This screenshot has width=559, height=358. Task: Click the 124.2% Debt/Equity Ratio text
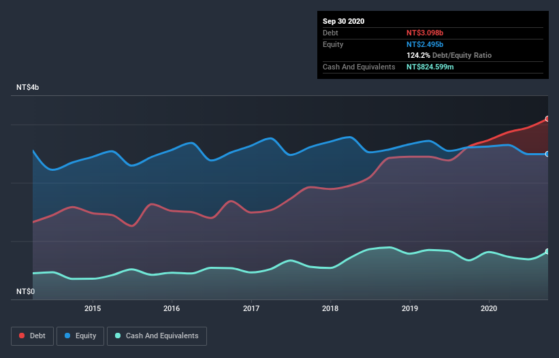tap(449, 55)
